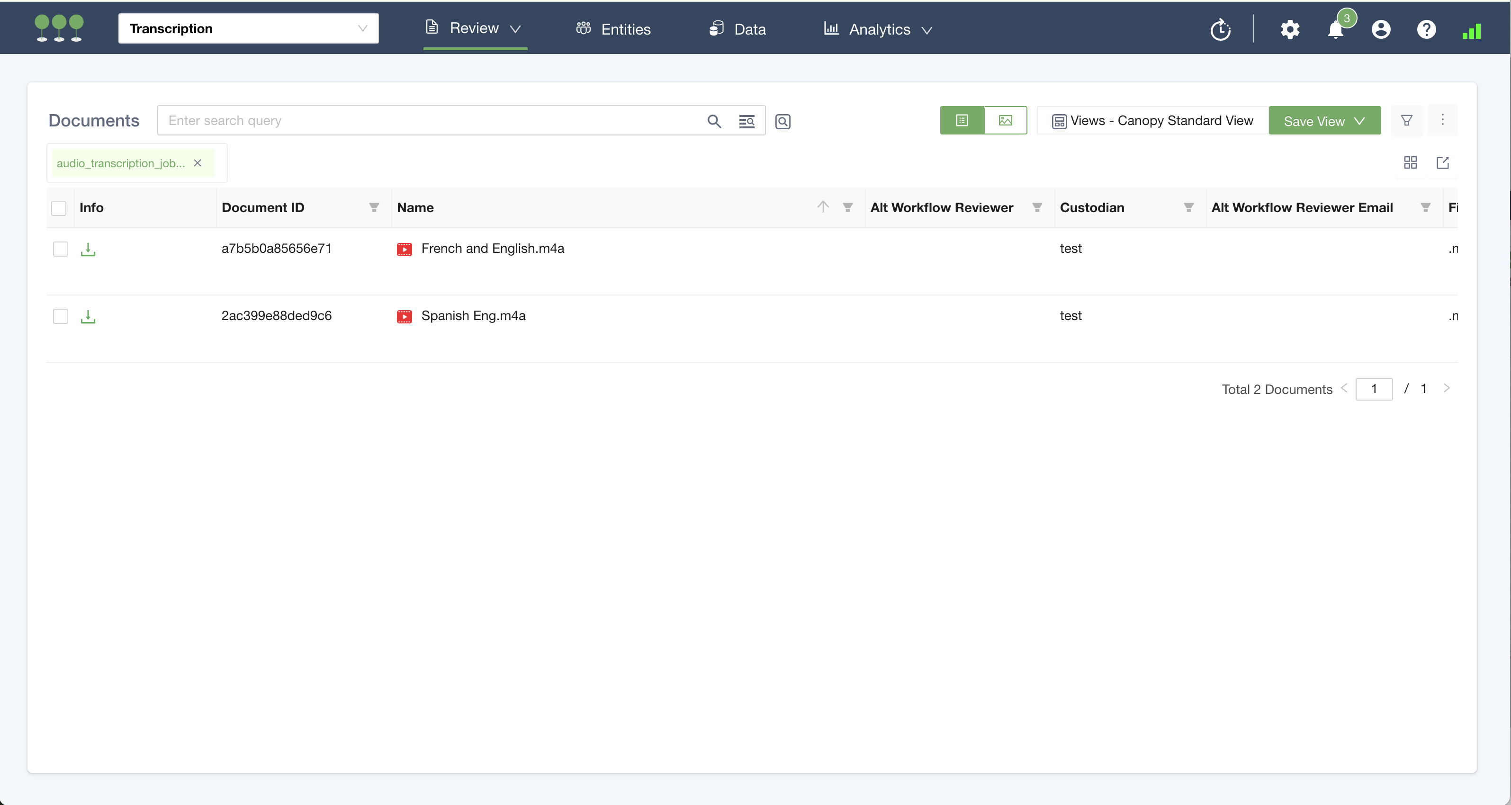Click the filter funnel button
Image resolution: width=1511 pixels, height=805 pixels.
[x=1407, y=120]
